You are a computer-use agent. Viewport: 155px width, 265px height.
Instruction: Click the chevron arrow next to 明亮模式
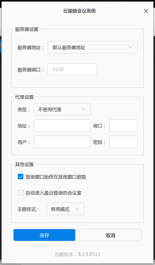[x=77, y=209]
